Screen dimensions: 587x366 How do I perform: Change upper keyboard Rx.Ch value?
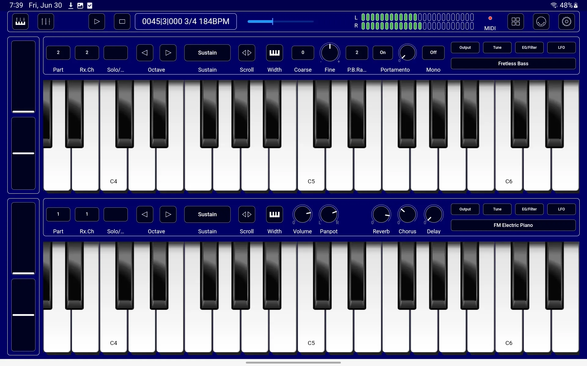pos(87,53)
